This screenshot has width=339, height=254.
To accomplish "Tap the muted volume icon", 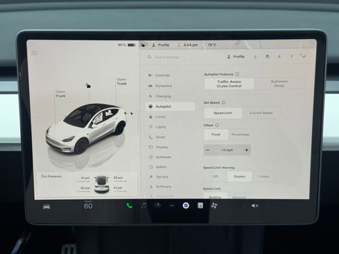I will 255,205.
